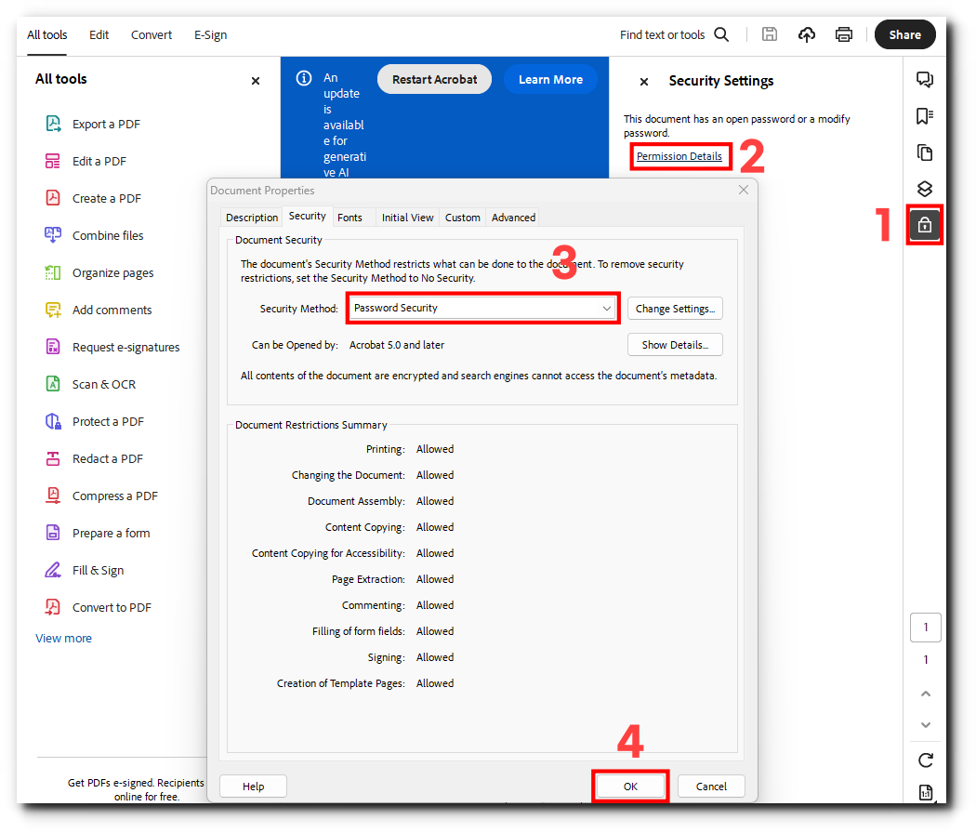Click the security settings lock icon
Image resolution: width=976 pixels, height=833 pixels.
coord(925,225)
